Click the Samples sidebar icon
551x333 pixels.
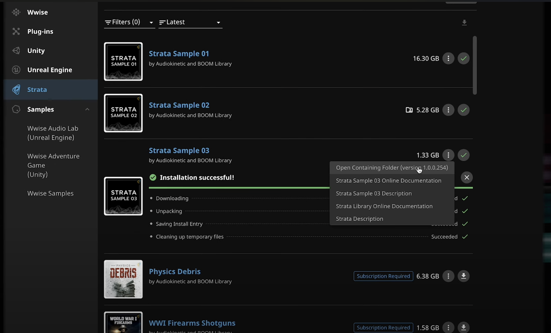click(16, 109)
